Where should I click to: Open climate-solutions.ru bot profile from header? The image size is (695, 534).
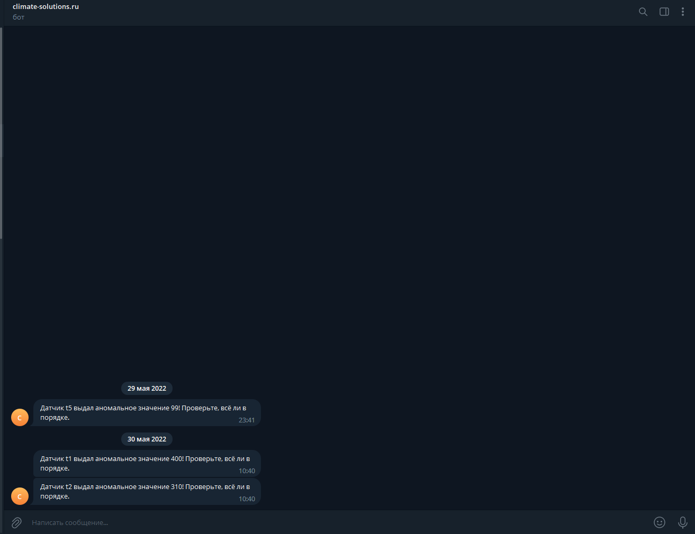(x=46, y=7)
